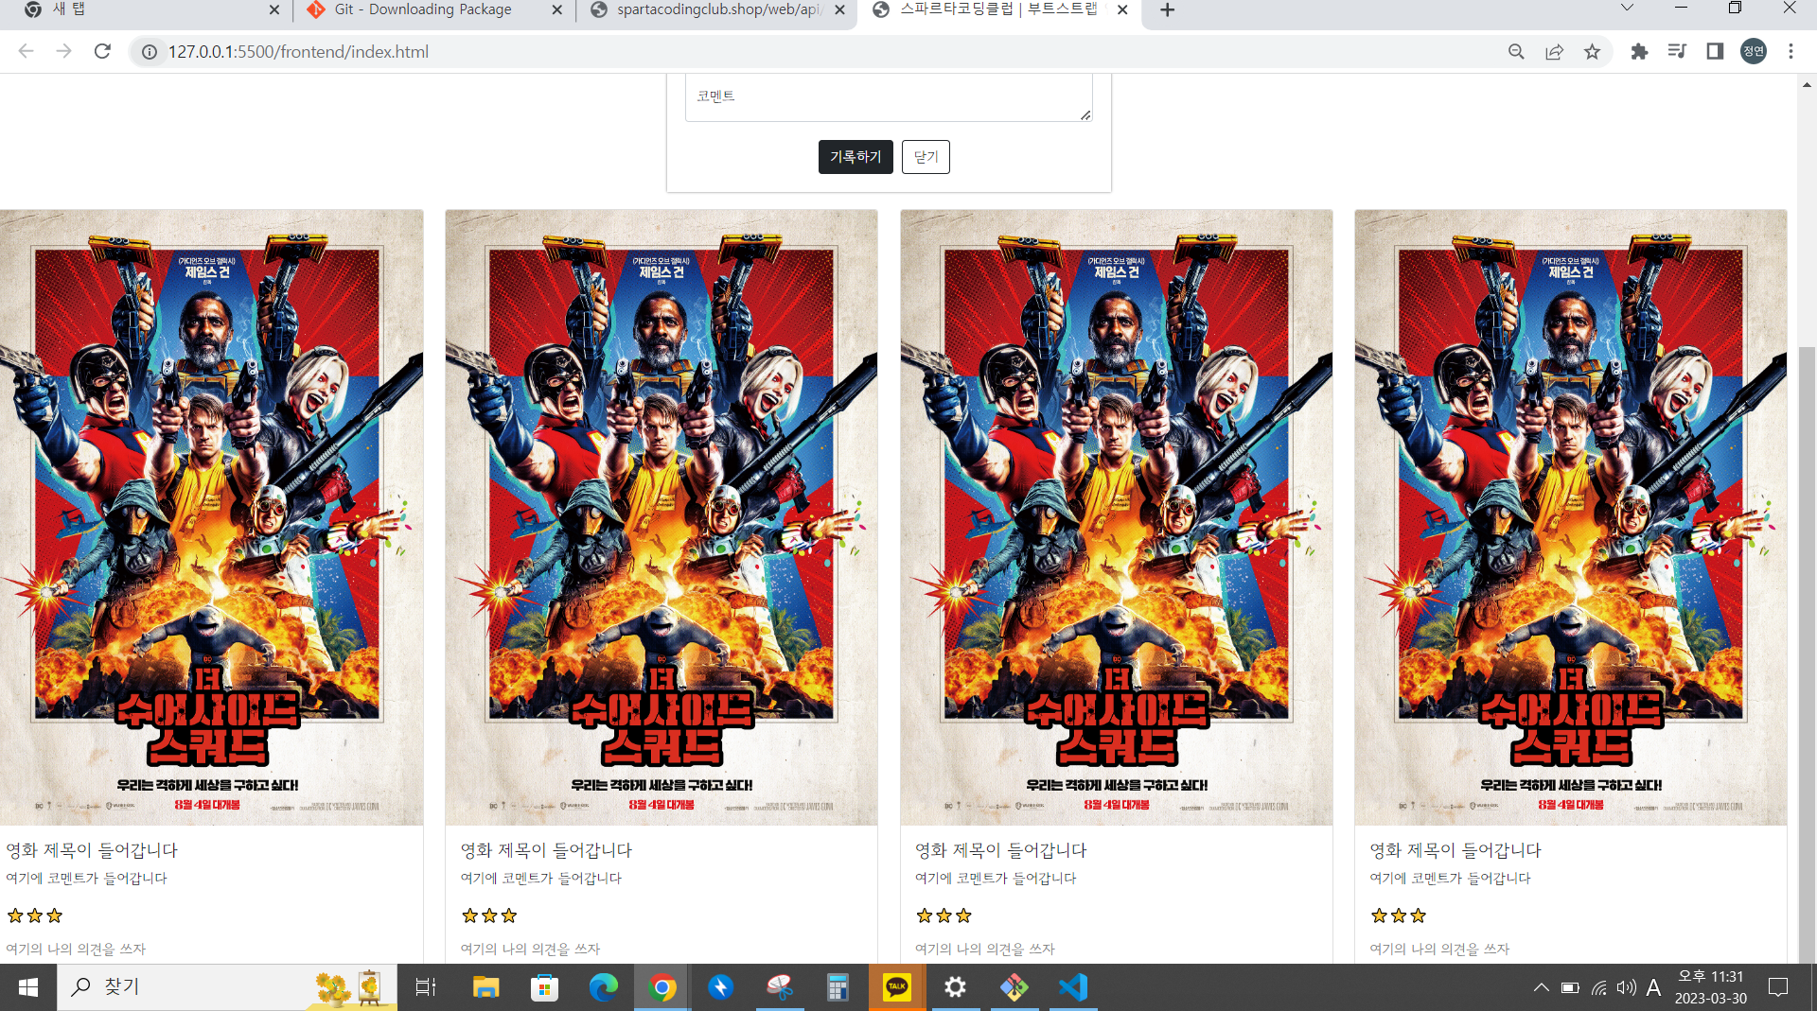
Task: Open the notification center icon
Action: [x=1778, y=987]
